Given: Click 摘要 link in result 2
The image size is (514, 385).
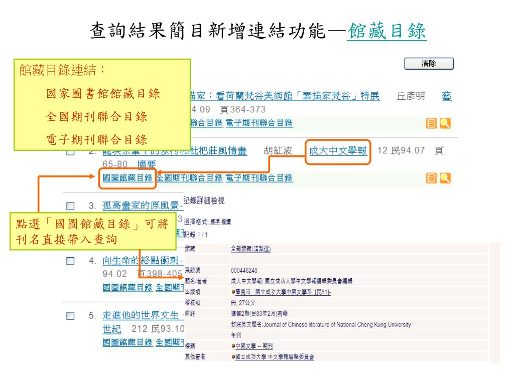Looking at the screenshot, I should 147,164.
